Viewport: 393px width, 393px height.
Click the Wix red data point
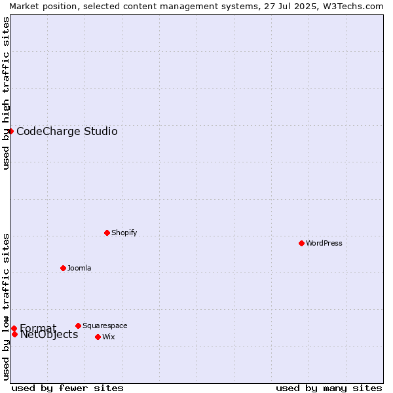point(98,337)
